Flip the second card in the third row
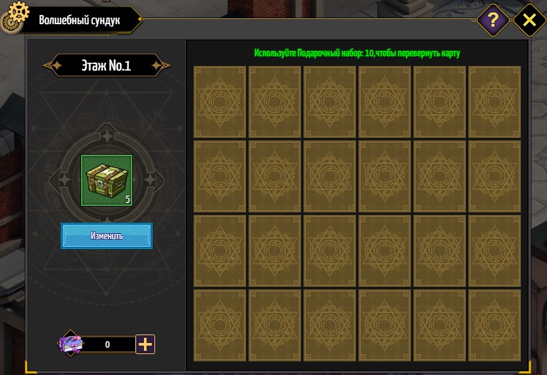Image resolution: width=547 pixels, height=375 pixels. [x=275, y=251]
